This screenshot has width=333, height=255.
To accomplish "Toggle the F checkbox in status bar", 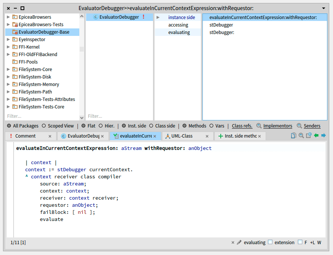I will pos(300,242).
